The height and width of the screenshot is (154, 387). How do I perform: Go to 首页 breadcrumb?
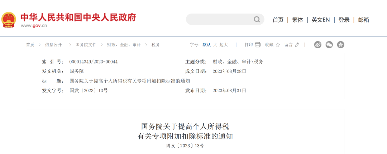click(x=30, y=45)
